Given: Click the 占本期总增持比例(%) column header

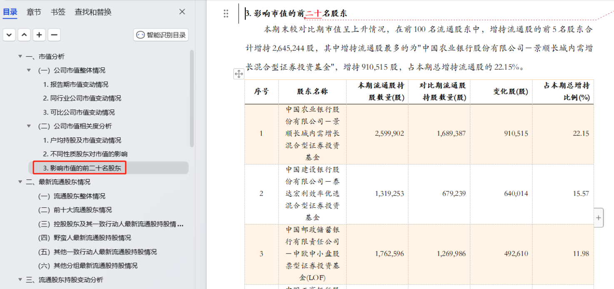Looking at the screenshot, I should (563, 92).
